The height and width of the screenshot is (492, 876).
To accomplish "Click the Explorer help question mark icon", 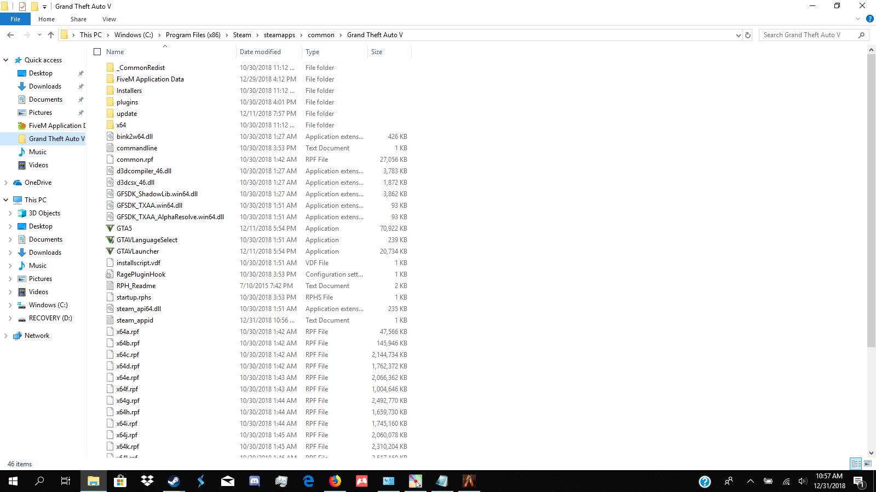I will click(870, 19).
